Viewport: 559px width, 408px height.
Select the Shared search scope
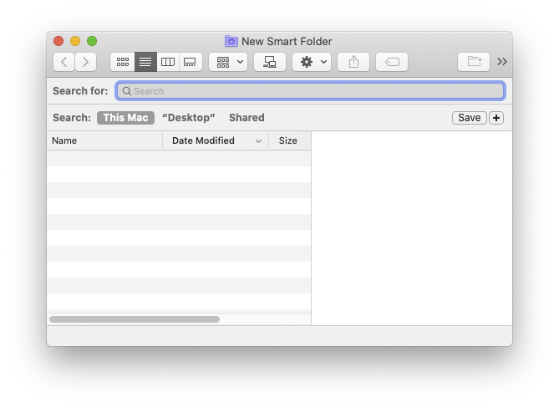click(246, 118)
